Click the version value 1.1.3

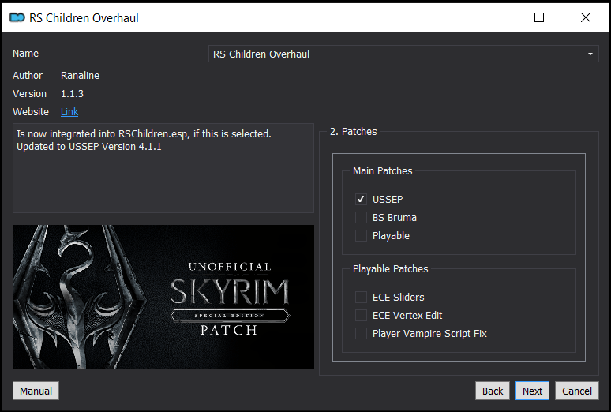point(72,94)
